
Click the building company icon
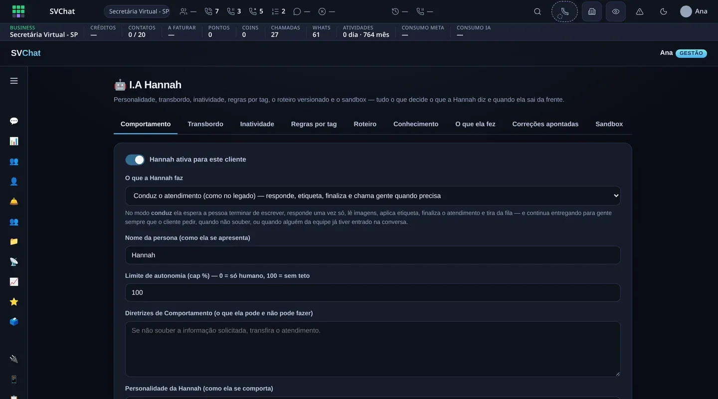592,11
